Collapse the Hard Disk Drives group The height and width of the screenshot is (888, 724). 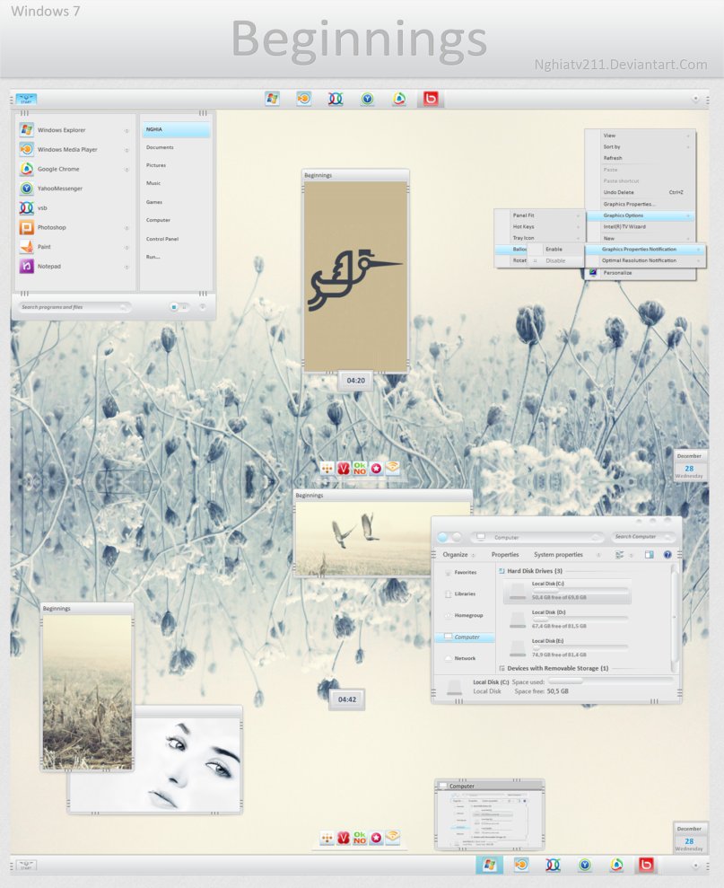point(502,571)
